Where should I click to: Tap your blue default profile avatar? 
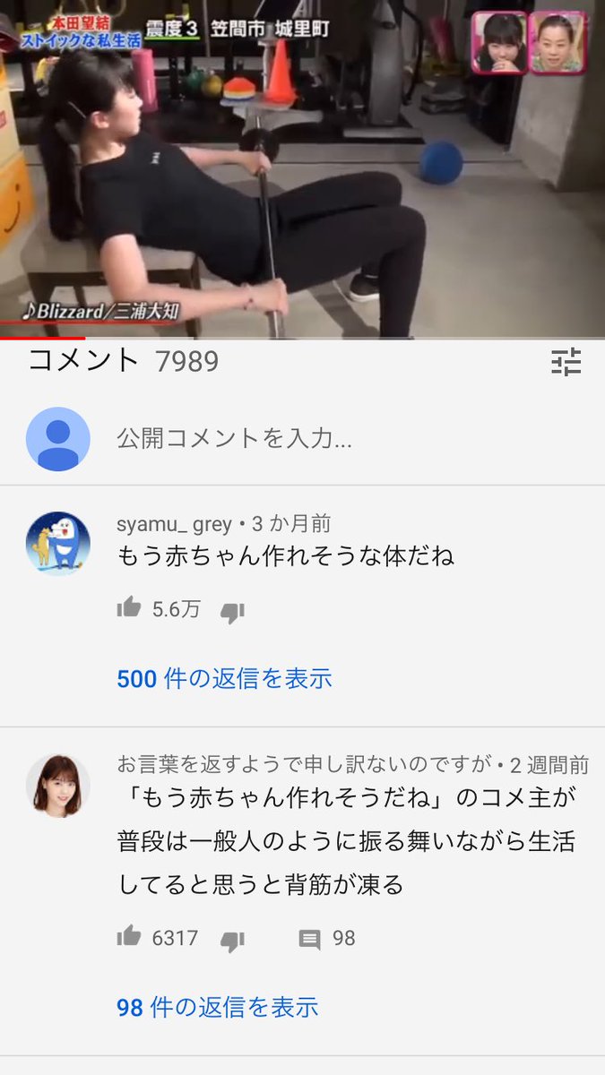pos(58,439)
